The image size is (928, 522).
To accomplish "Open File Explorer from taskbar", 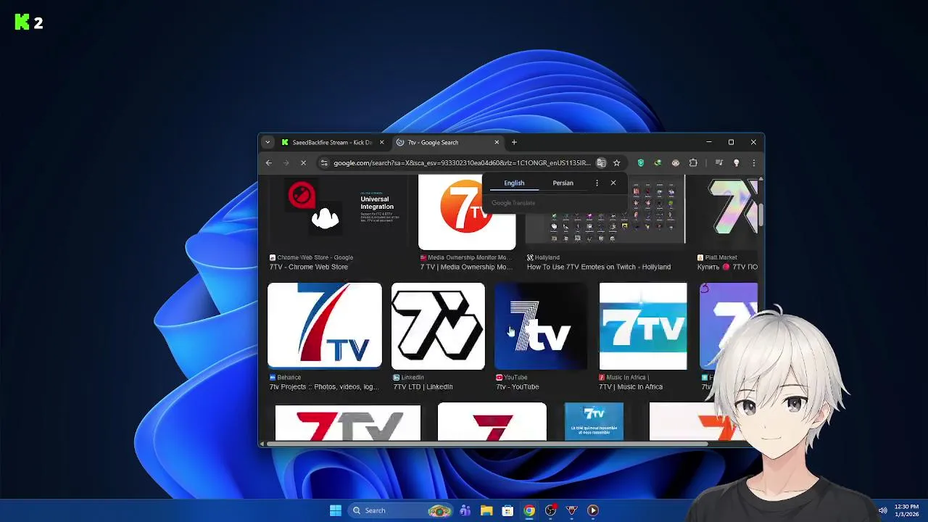I will (486, 510).
